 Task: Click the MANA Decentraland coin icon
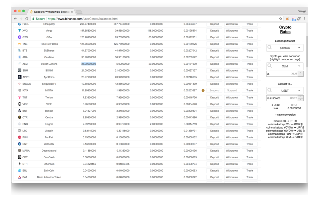point(19,150)
